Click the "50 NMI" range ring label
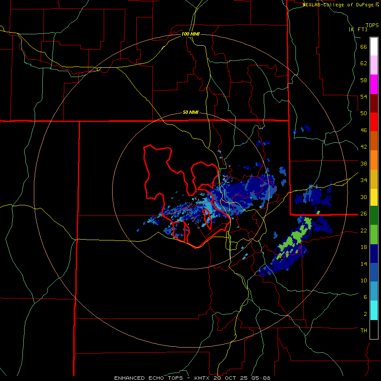 click(190, 112)
